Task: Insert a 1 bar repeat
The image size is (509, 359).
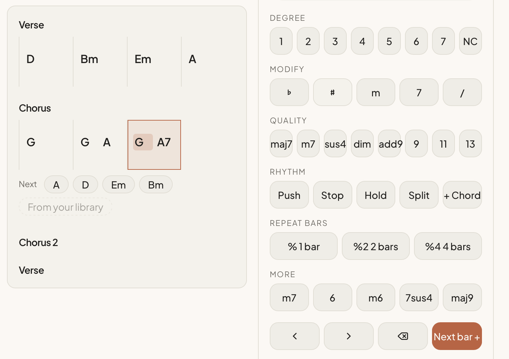Action: coord(304,246)
